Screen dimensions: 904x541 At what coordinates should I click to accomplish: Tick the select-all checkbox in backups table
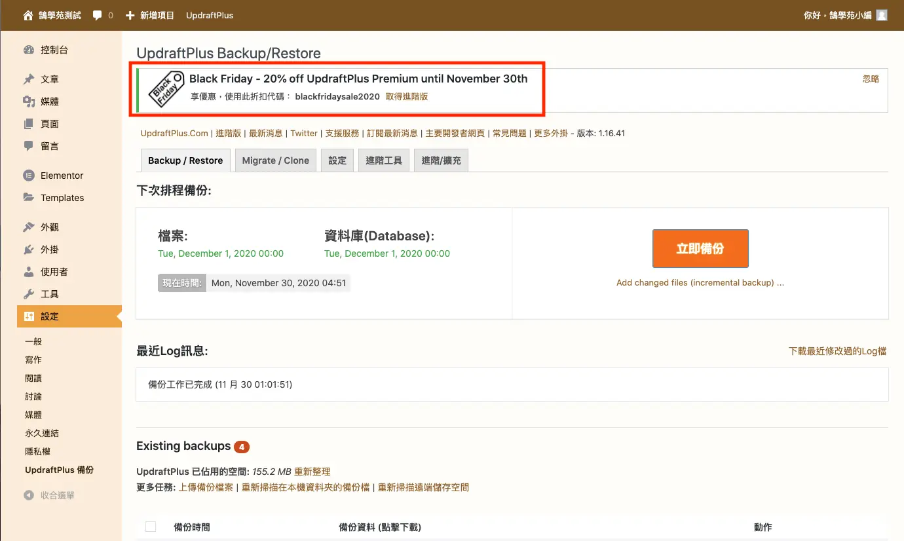151,527
